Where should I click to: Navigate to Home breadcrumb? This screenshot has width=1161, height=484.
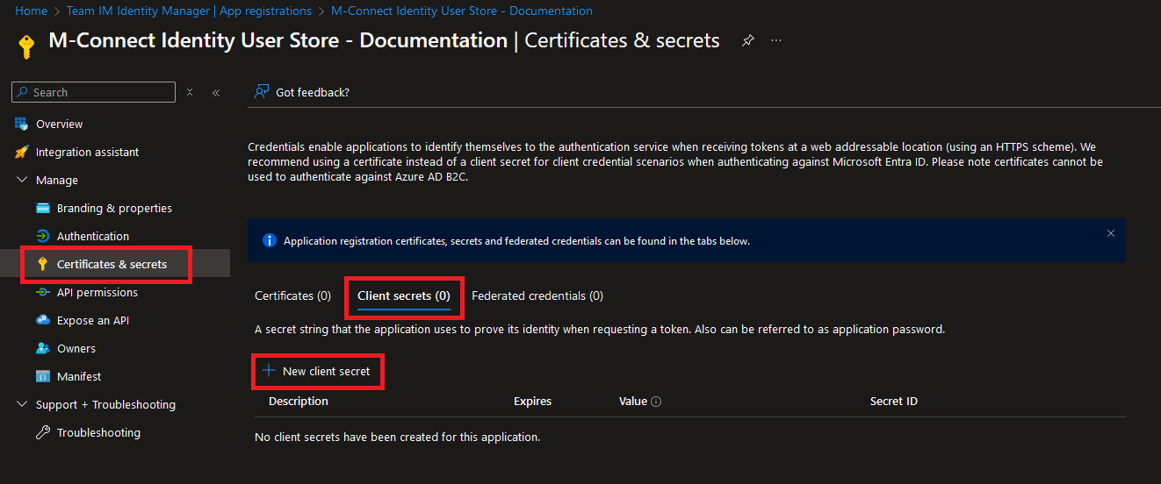point(31,11)
